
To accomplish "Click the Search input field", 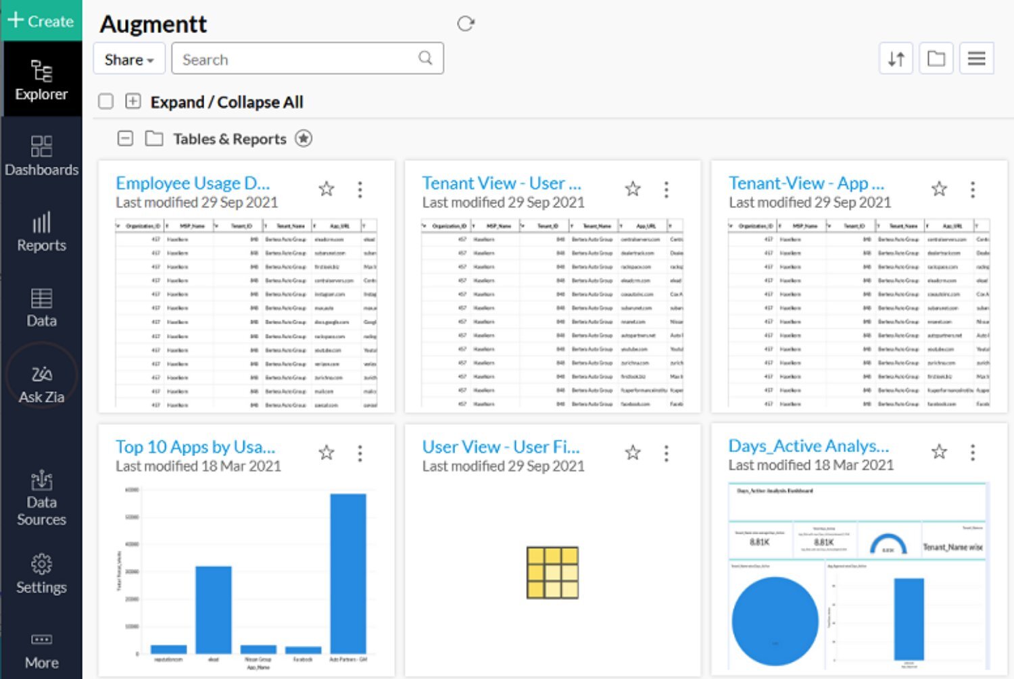I will click(x=307, y=59).
